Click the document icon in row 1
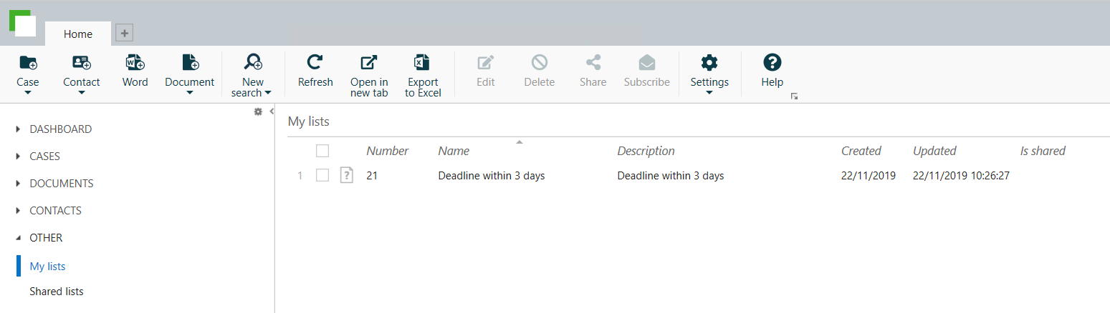Screen dimensions: 1110x313 [x=347, y=175]
